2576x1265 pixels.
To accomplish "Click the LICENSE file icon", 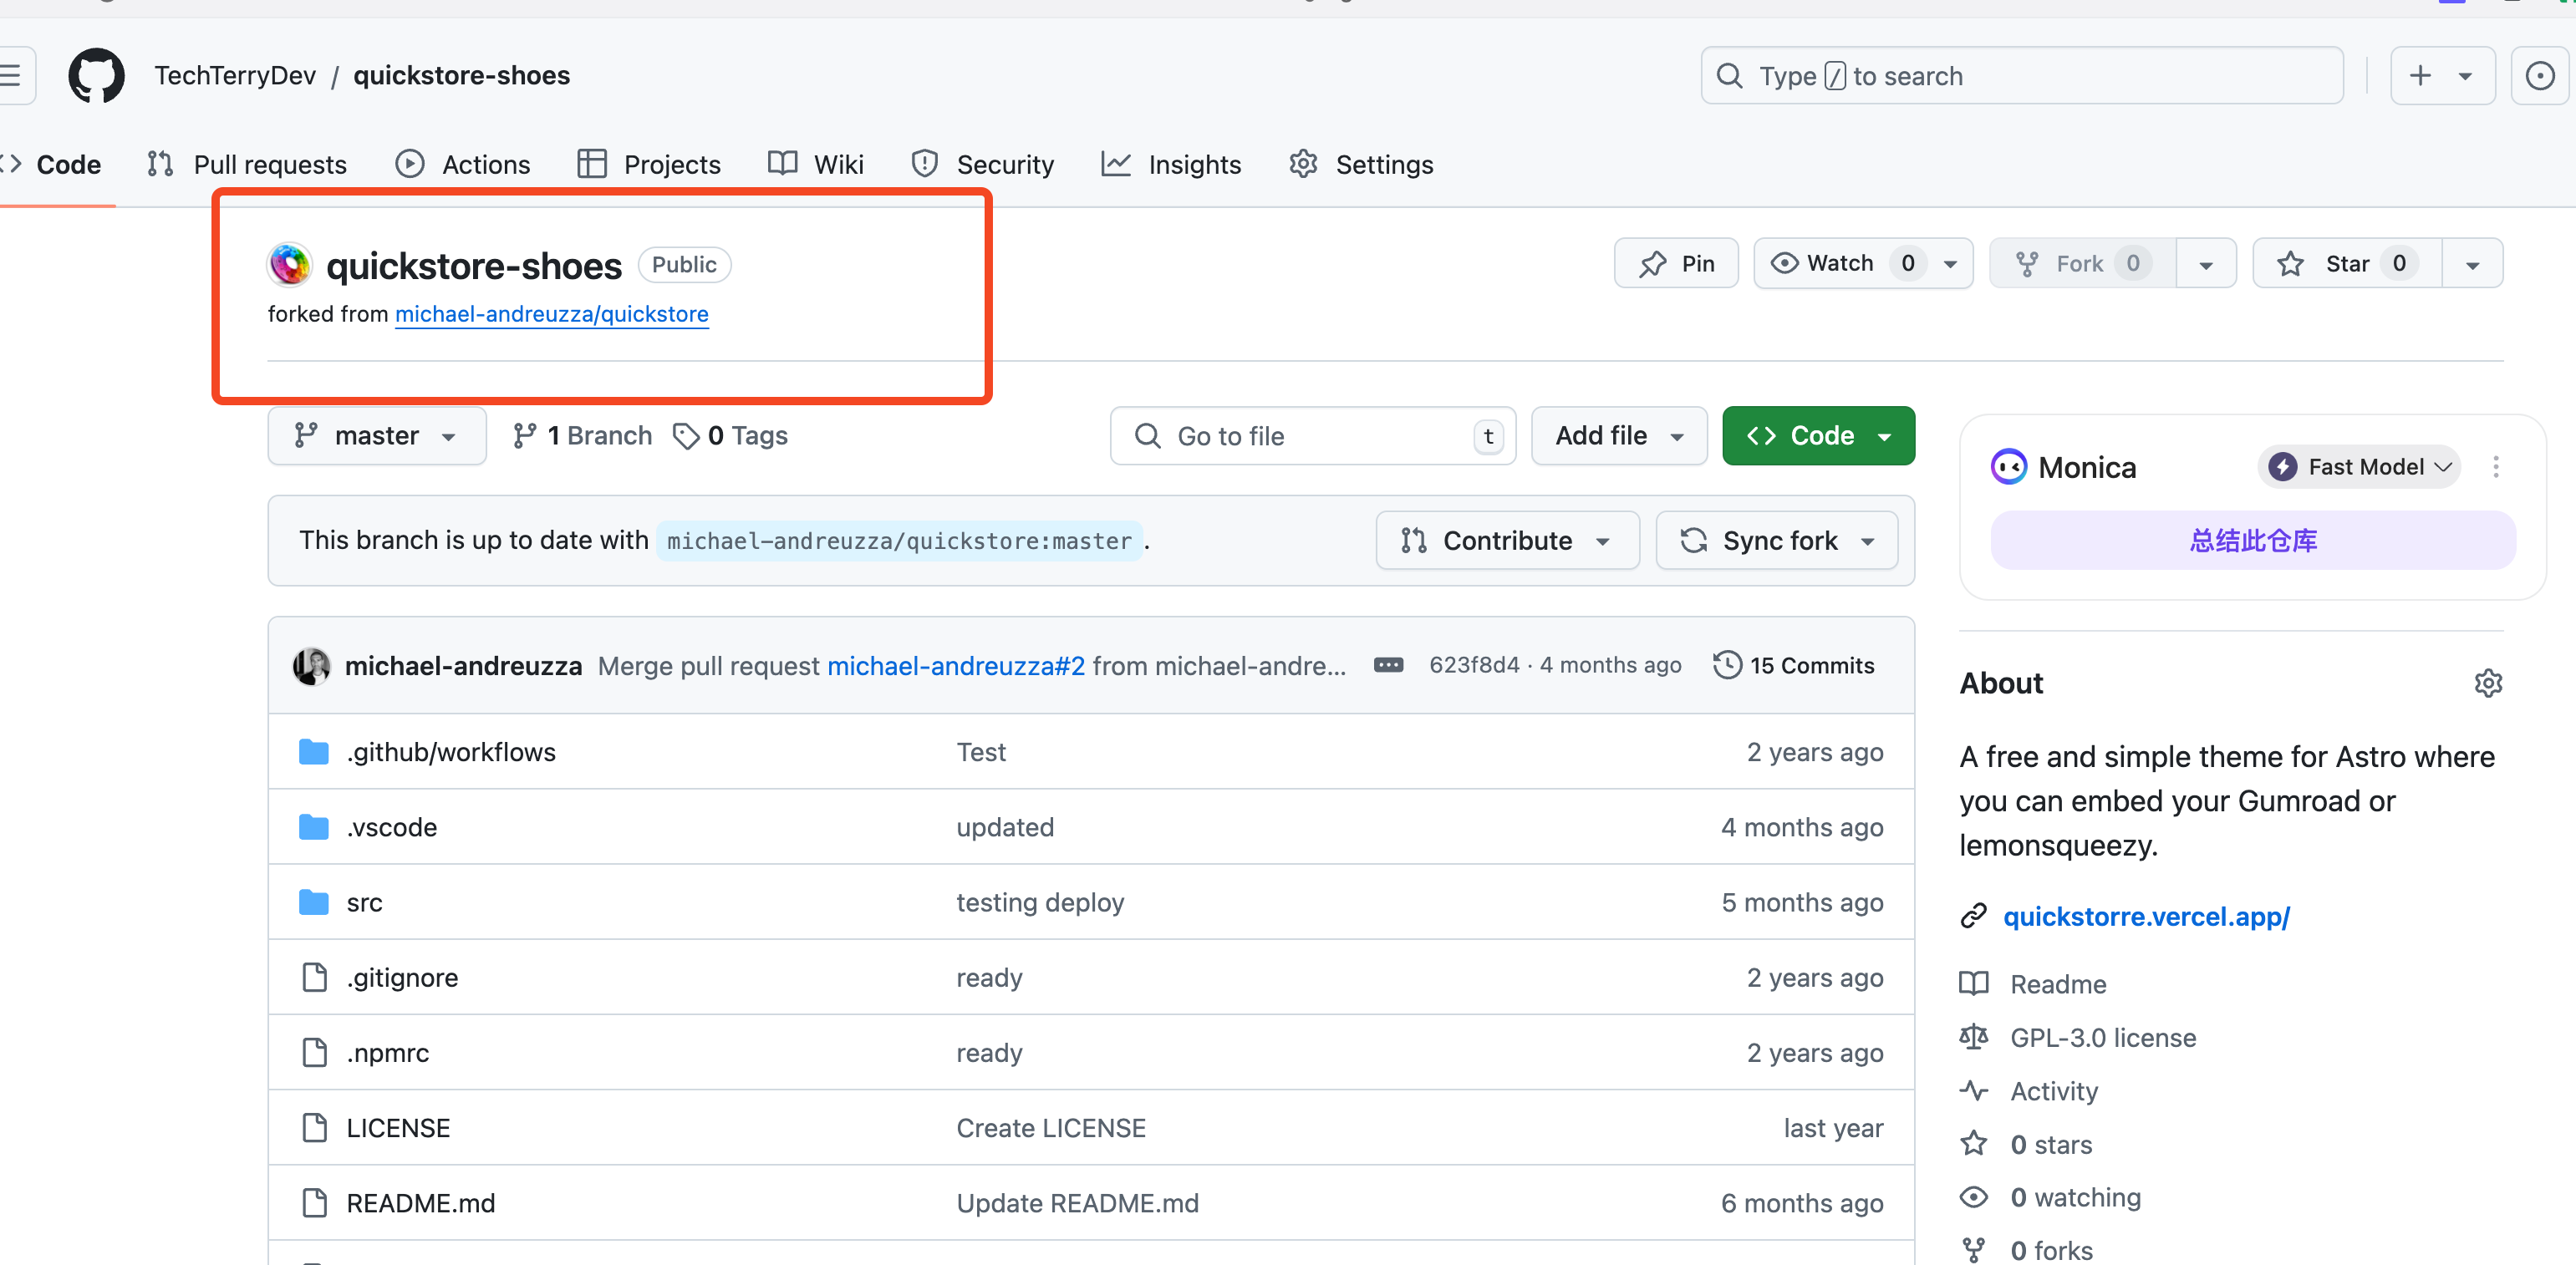I will point(314,1128).
